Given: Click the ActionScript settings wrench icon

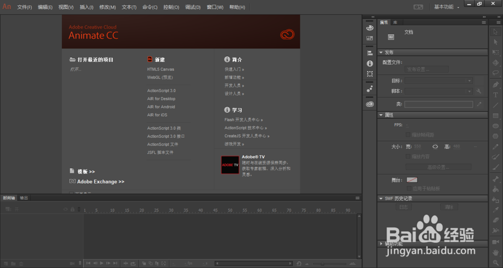Looking at the screenshot, I should point(479,92).
